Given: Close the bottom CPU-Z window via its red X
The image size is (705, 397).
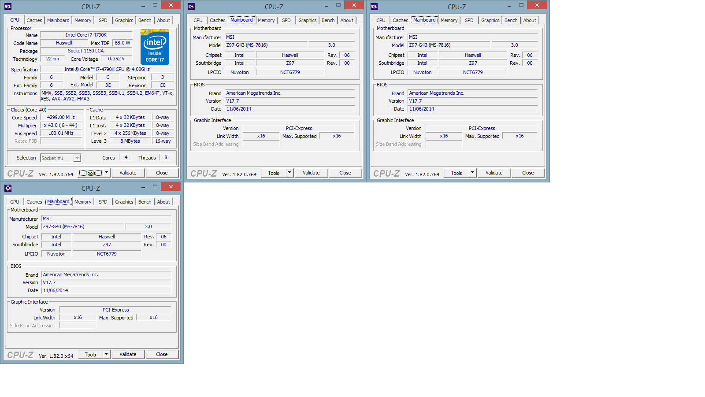Looking at the screenshot, I should (x=171, y=187).
